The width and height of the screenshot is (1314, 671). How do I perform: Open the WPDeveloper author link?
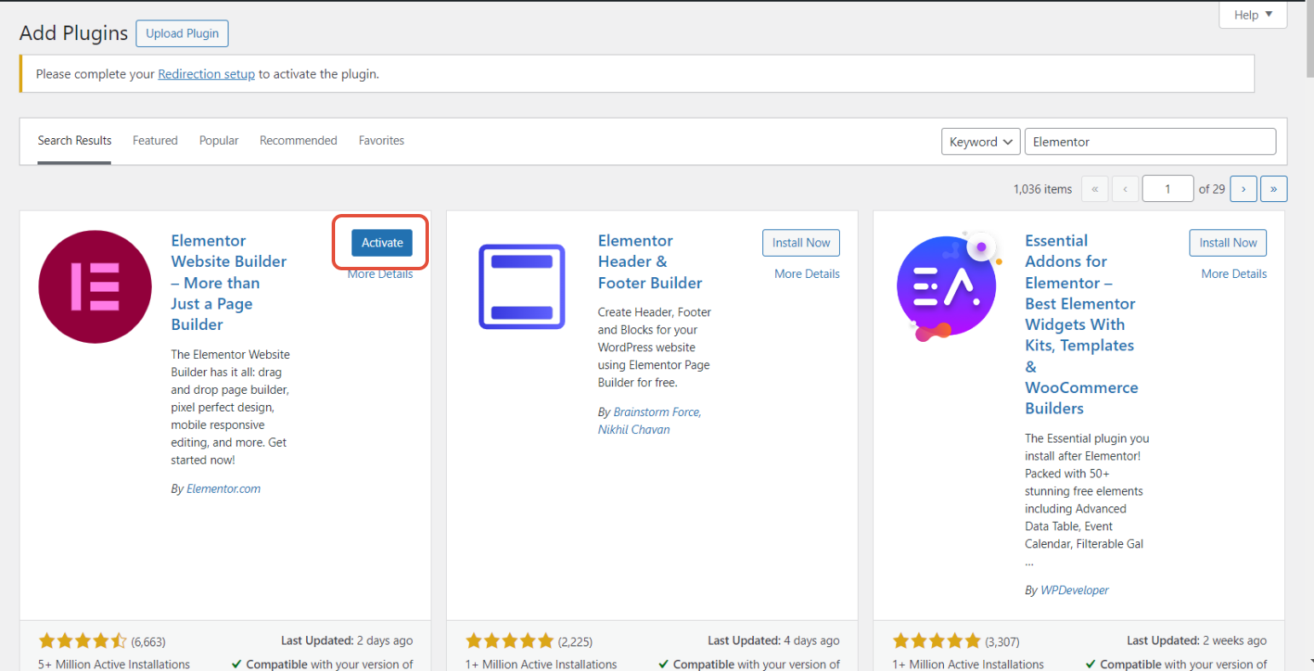[x=1074, y=590]
